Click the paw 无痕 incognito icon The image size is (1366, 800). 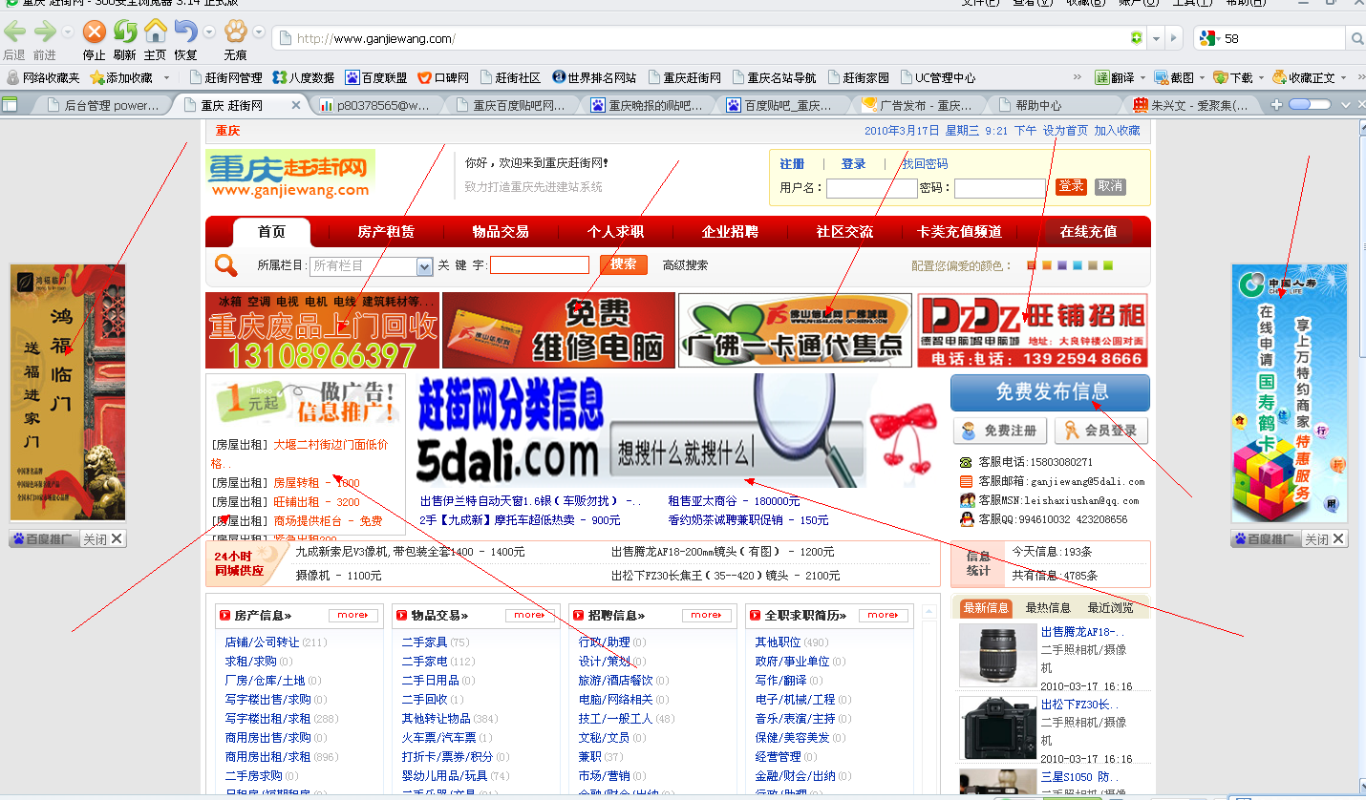(235, 32)
